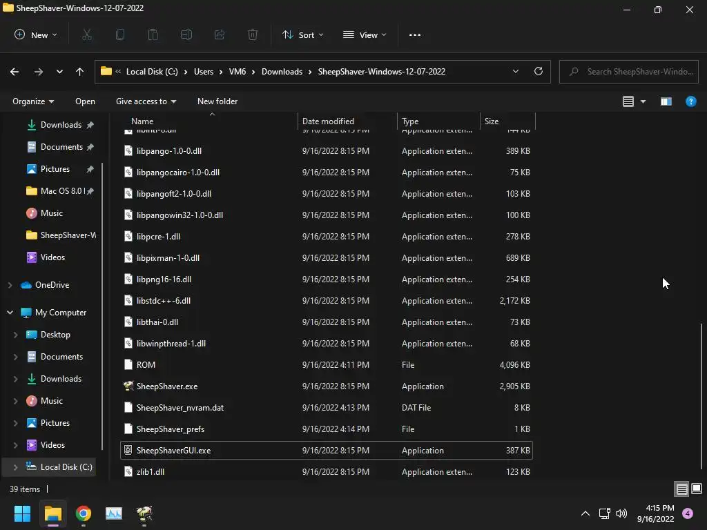Select SheepShaver-W folder in sidebar

[61, 235]
